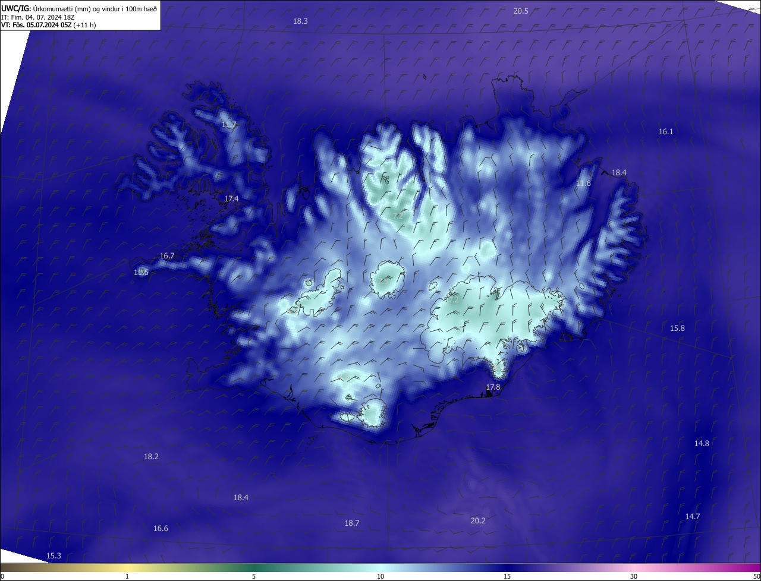Click the 18.2 value label
The image size is (761, 581).
tap(151, 457)
